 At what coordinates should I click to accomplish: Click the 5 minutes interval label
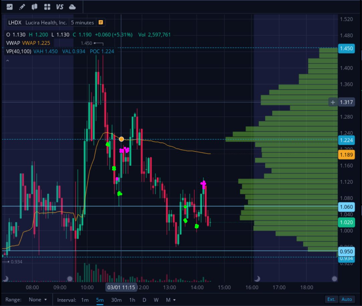(82, 23)
